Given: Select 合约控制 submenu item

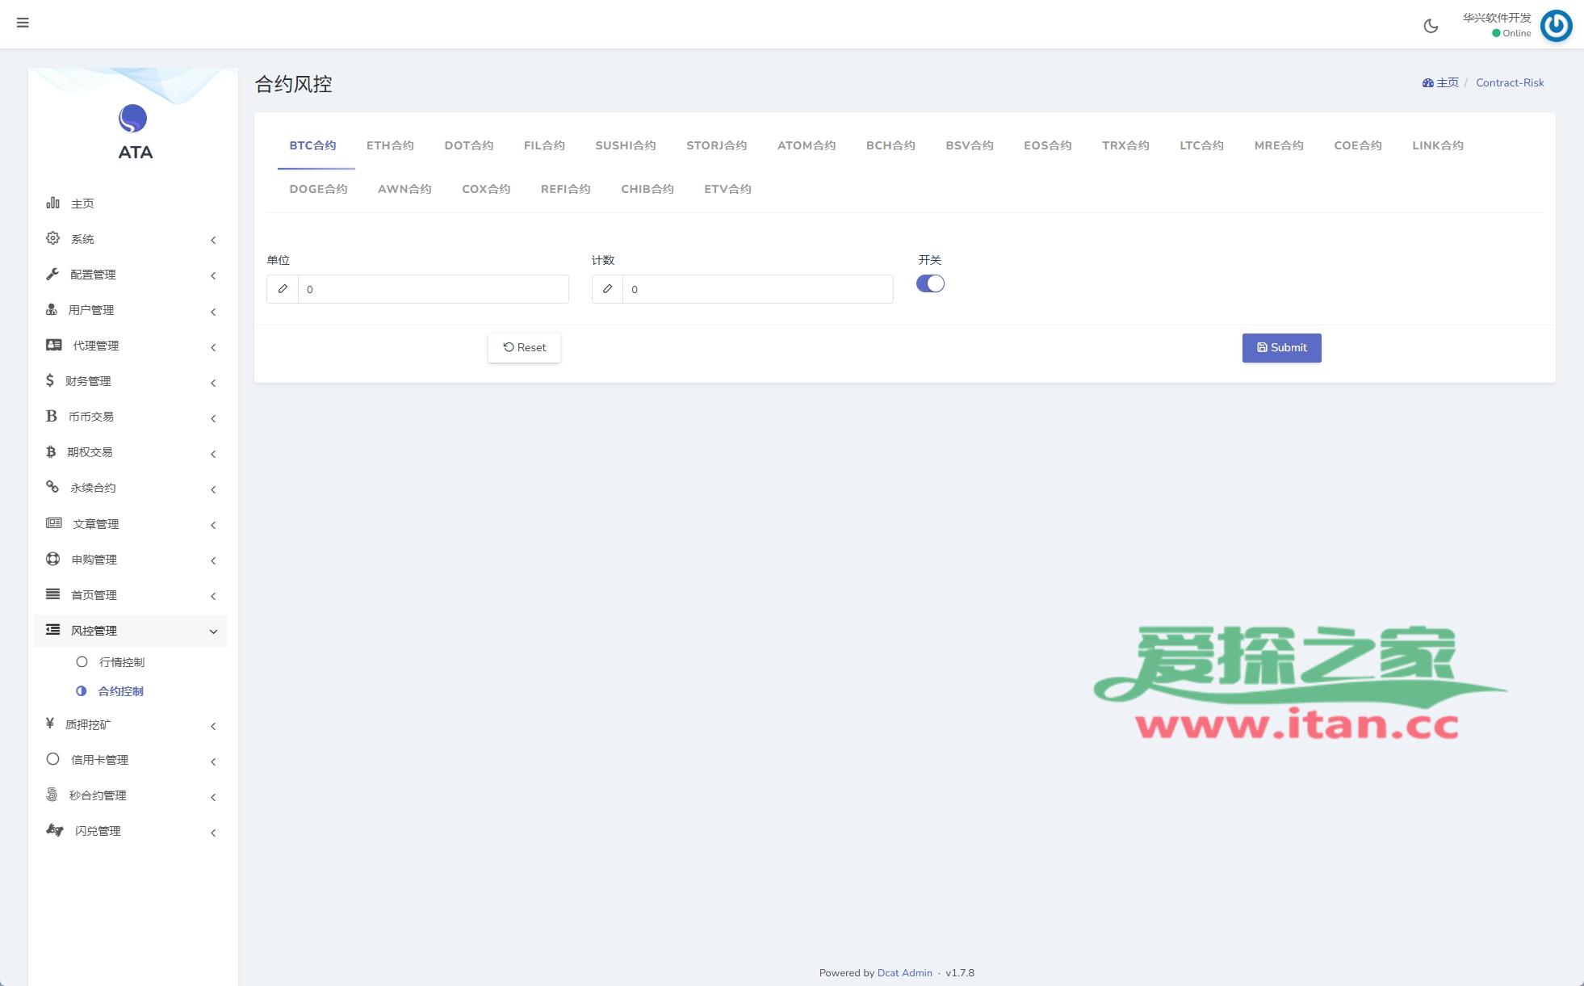Looking at the screenshot, I should (121, 691).
